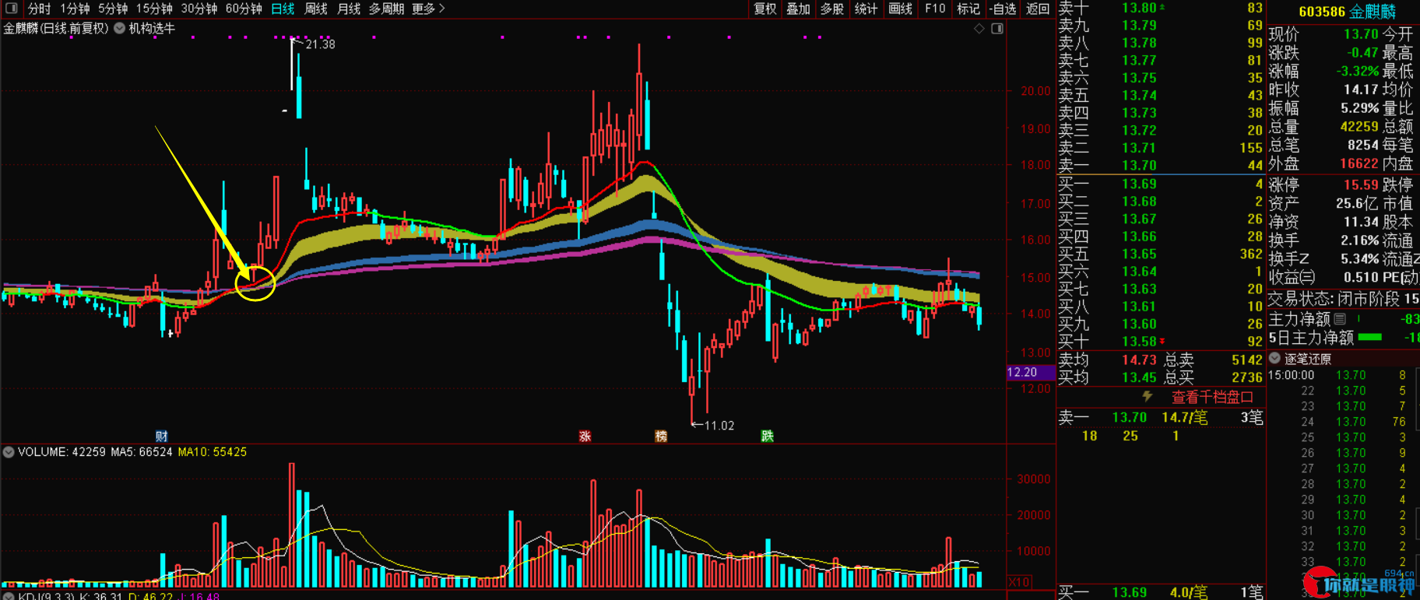Click the 买均 13.45 value

(1139, 377)
